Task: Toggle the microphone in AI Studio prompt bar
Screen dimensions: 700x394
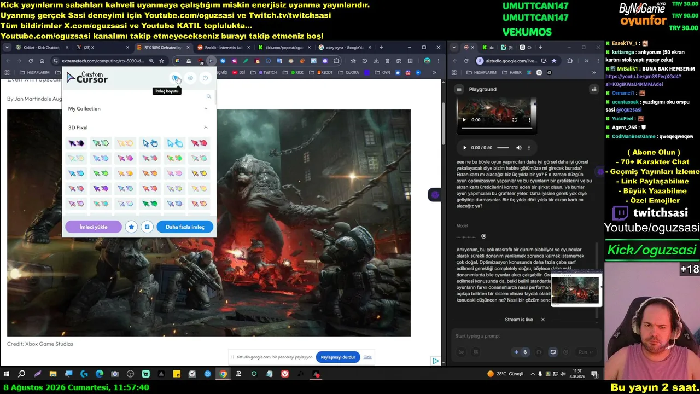Action: pyautogui.click(x=526, y=352)
